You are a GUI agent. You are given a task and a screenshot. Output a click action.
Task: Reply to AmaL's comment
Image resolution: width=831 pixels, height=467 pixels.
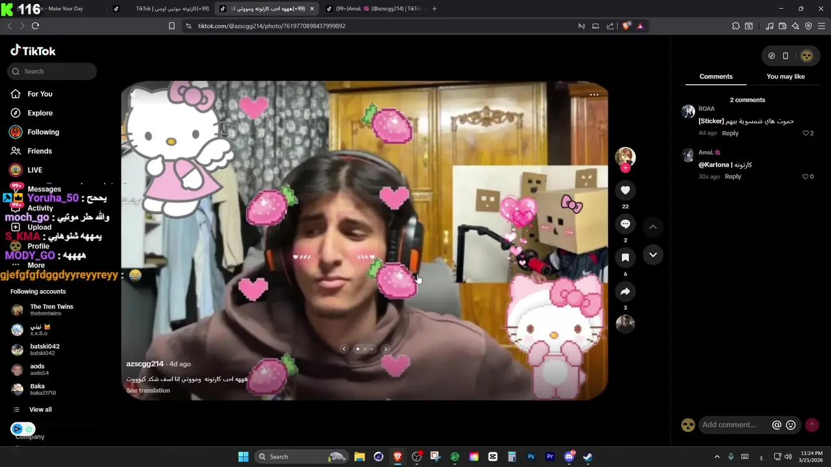[x=733, y=176]
